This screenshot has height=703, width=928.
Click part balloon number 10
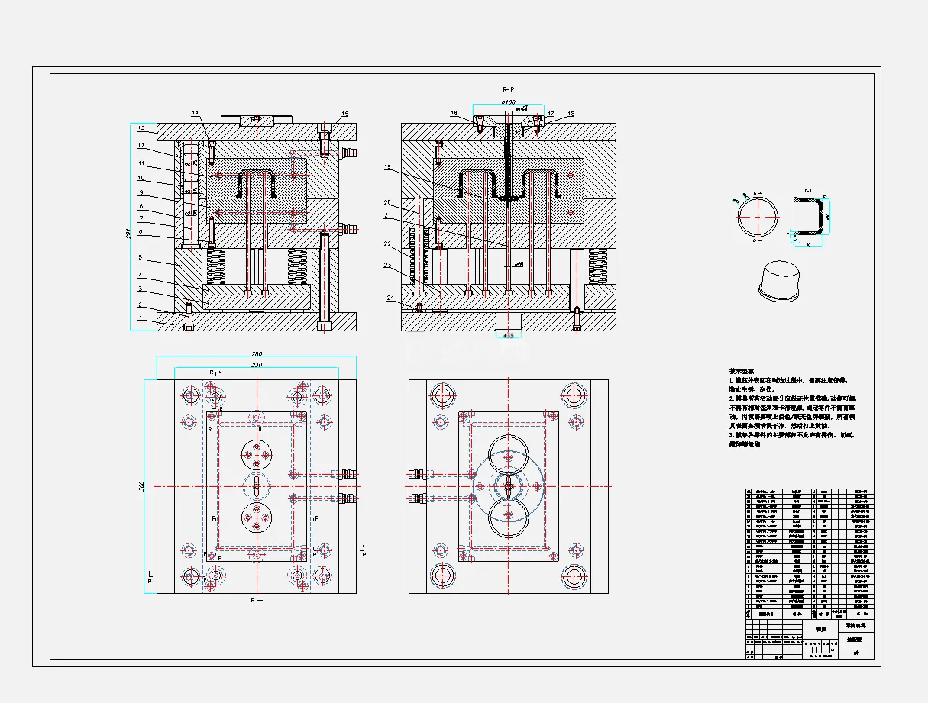[x=141, y=178]
